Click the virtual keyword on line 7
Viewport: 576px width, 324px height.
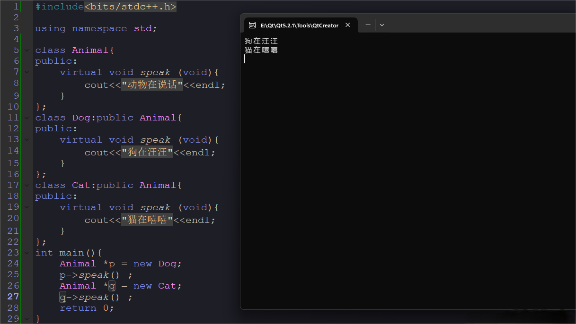tap(80, 72)
